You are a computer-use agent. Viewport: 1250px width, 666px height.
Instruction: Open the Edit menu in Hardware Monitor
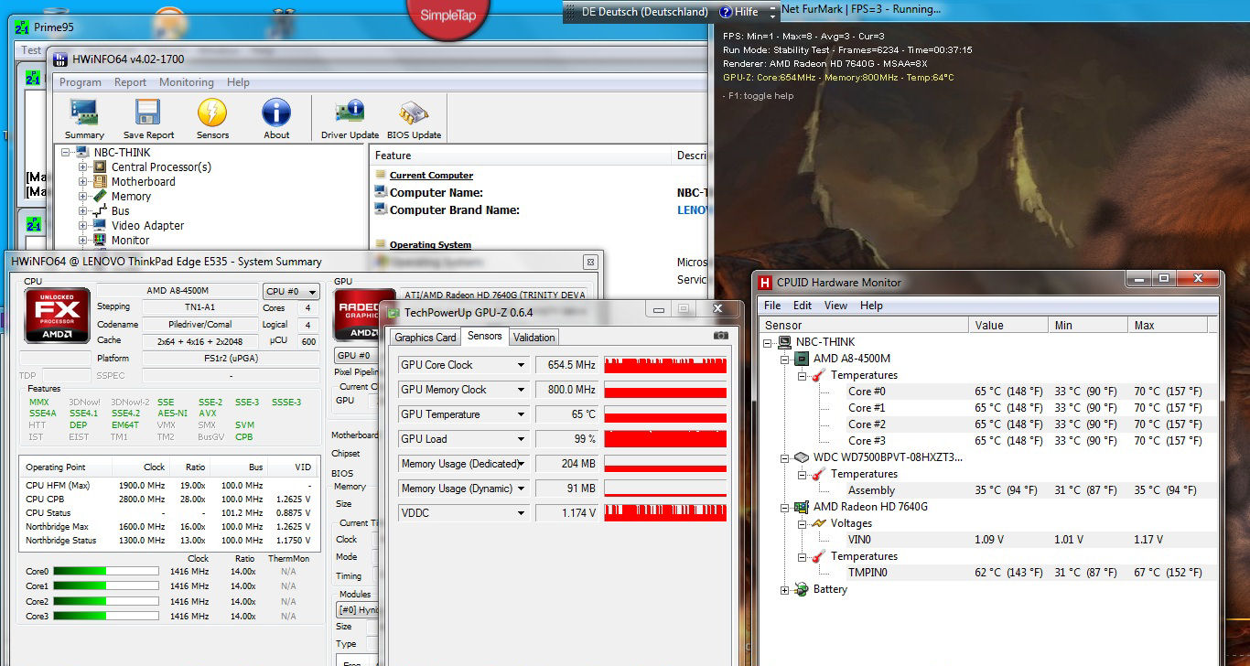803,306
